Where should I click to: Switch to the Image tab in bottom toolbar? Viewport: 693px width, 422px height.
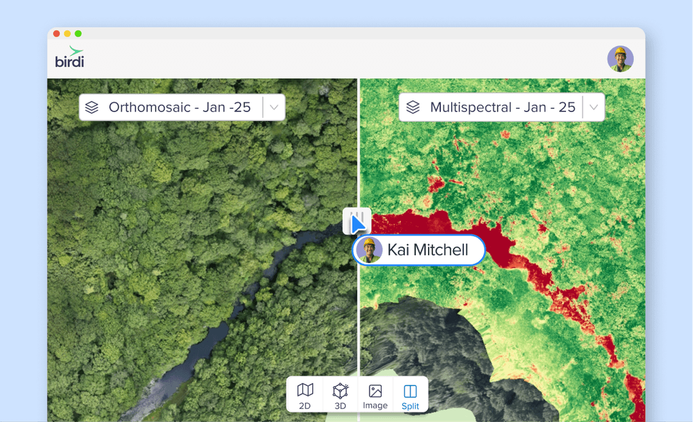(x=375, y=394)
